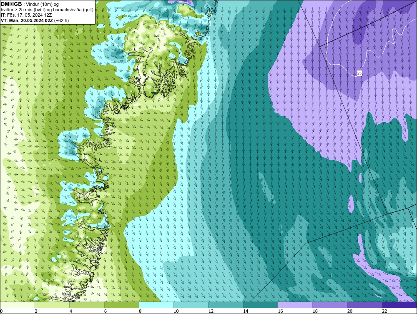Click the scale label '6'
Viewport: 417px width, 314px height.
click(x=106, y=311)
